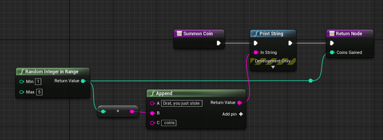Image resolution: width=383 pixels, height=140 pixels.
Task: Select the Append node title
Action: (164, 93)
